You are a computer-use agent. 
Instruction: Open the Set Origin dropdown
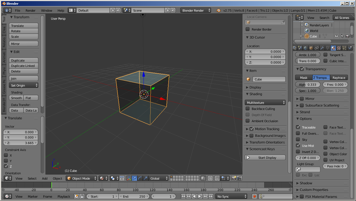(x=24, y=85)
